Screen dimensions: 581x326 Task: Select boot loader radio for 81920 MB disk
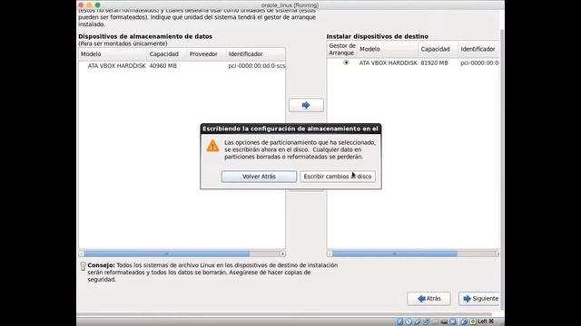tap(346, 62)
